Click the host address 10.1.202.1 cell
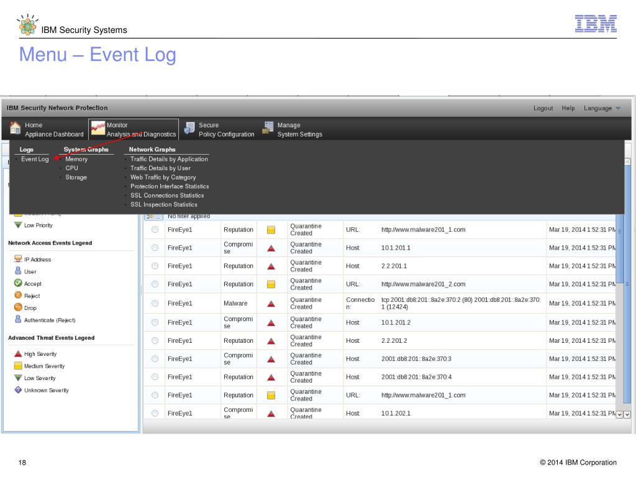This screenshot has height=477, width=636. [396, 413]
